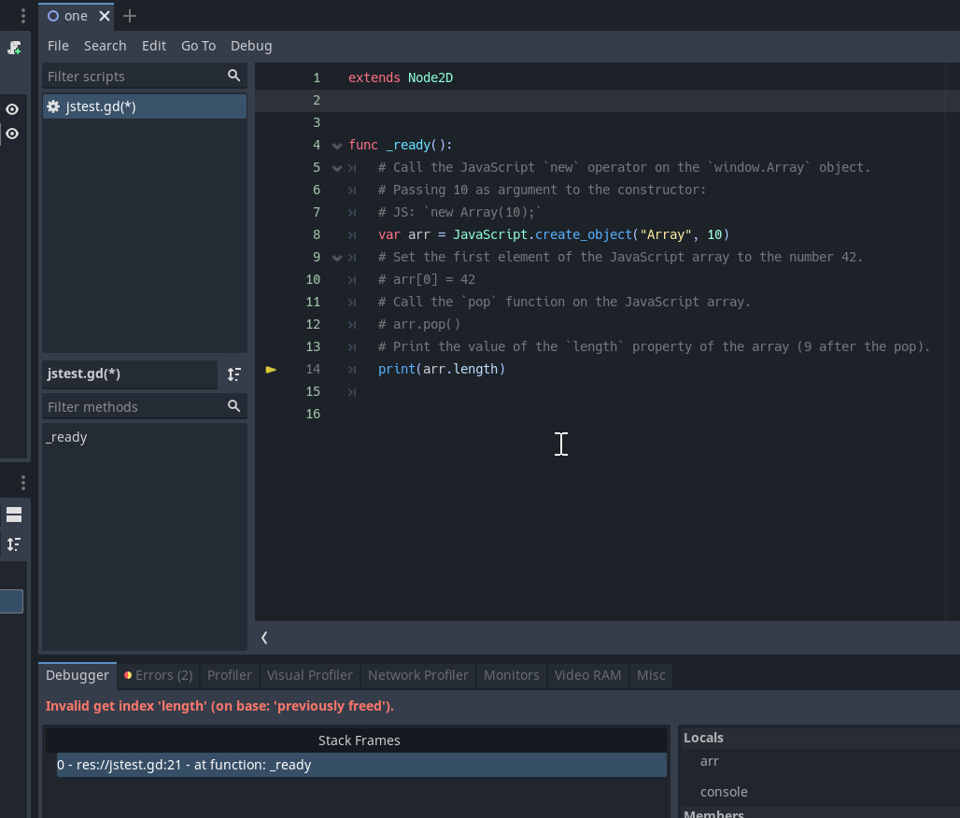Open the Debug menu
This screenshot has height=818, width=960.
coord(251,45)
